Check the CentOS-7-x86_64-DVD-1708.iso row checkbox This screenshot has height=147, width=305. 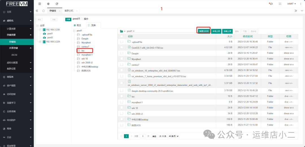[x=121, y=47]
